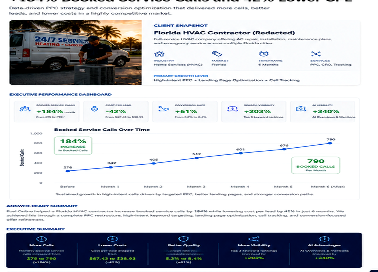Click the Executive Performance Dashboard heading
378x272 pixels.
point(60,94)
